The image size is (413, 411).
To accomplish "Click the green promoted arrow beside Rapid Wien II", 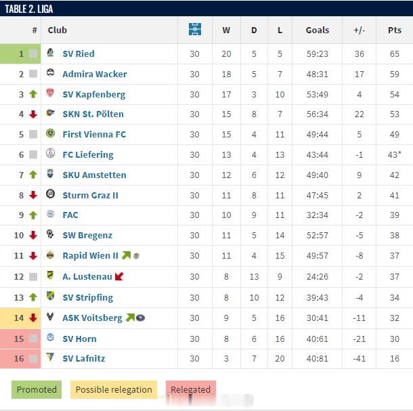I will (126, 255).
